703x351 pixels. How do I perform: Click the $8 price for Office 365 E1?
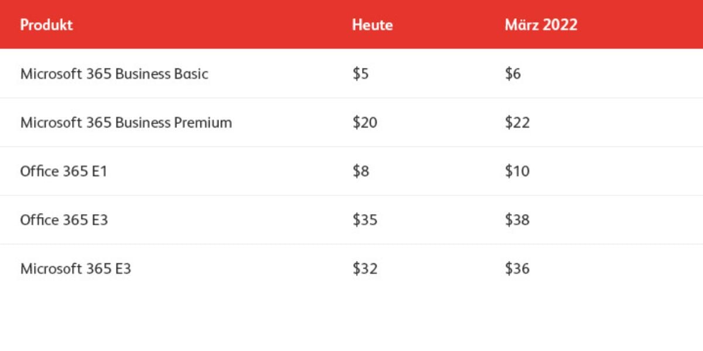tap(360, 171)
